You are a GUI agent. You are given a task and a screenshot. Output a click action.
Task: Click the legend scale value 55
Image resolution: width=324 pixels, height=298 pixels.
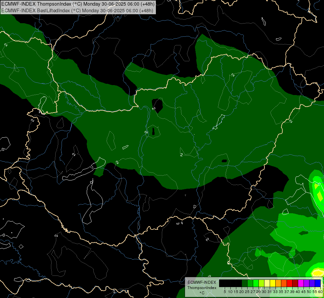[315, 292]
